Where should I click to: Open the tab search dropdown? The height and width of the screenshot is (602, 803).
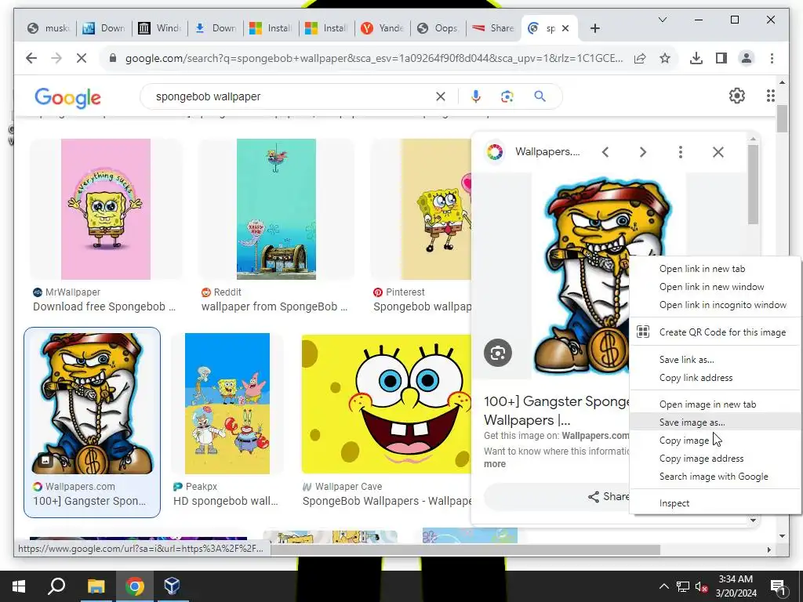(662, 20)
